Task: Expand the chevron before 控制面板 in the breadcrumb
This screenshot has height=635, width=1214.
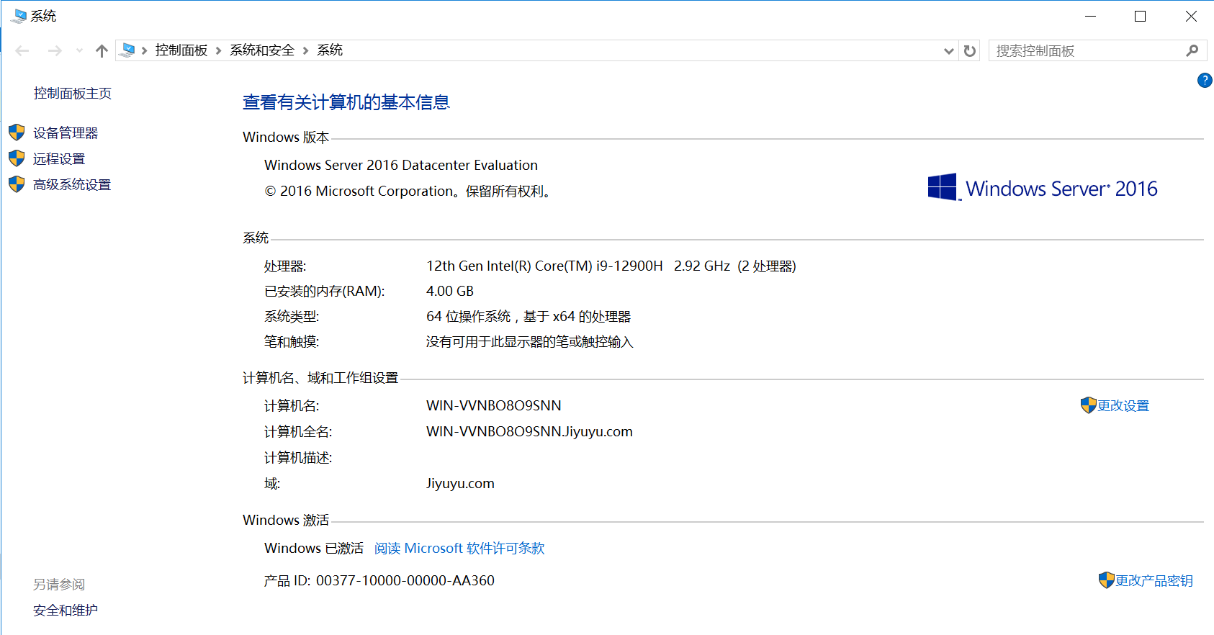Action: click(x=145, y=50)
